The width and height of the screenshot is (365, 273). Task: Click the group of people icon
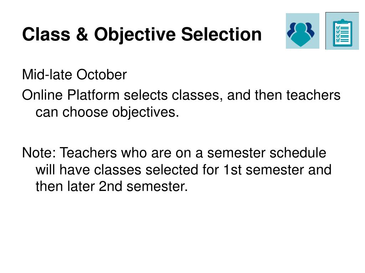pos(302,31)
